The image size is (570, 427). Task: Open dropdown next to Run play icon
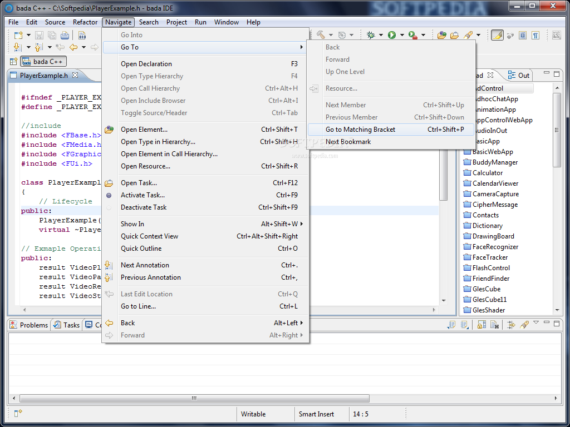pos(402,35)
